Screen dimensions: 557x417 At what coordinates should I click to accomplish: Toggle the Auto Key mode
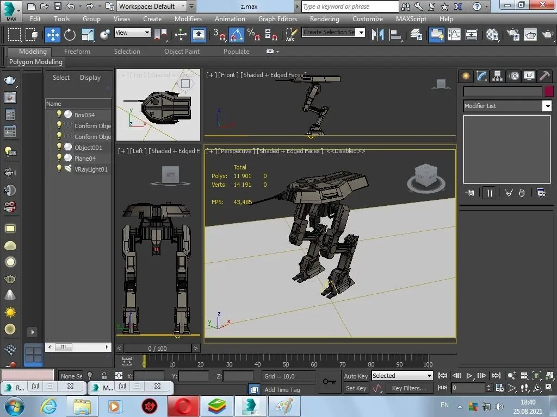click(x=356, y=376)
